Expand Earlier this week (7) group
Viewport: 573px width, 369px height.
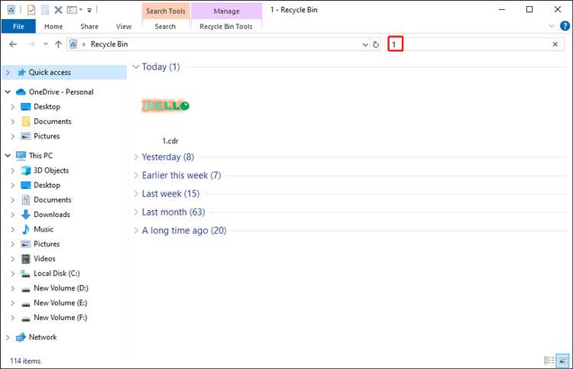[136, 176]
